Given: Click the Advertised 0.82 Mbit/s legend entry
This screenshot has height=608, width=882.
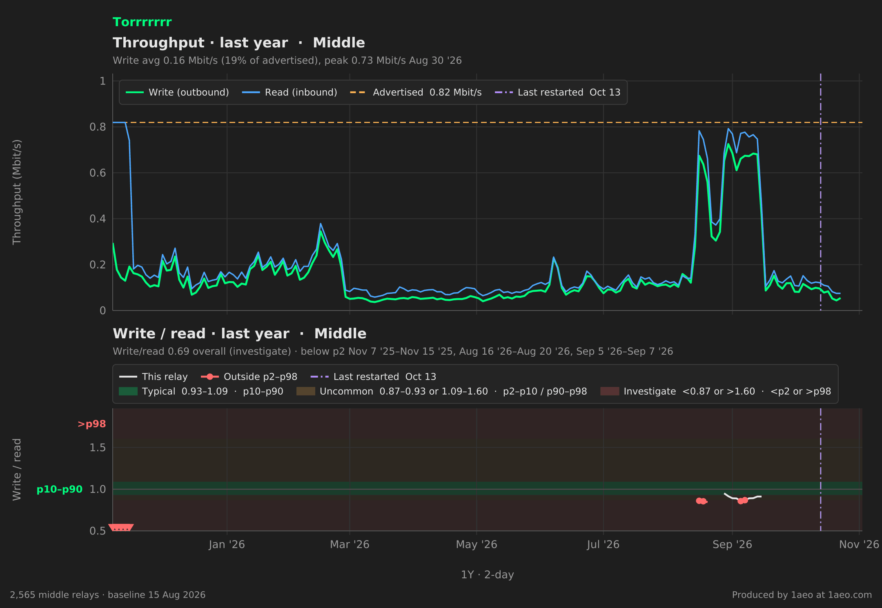Looking at the screenshot, I should [x=416, y=92].
